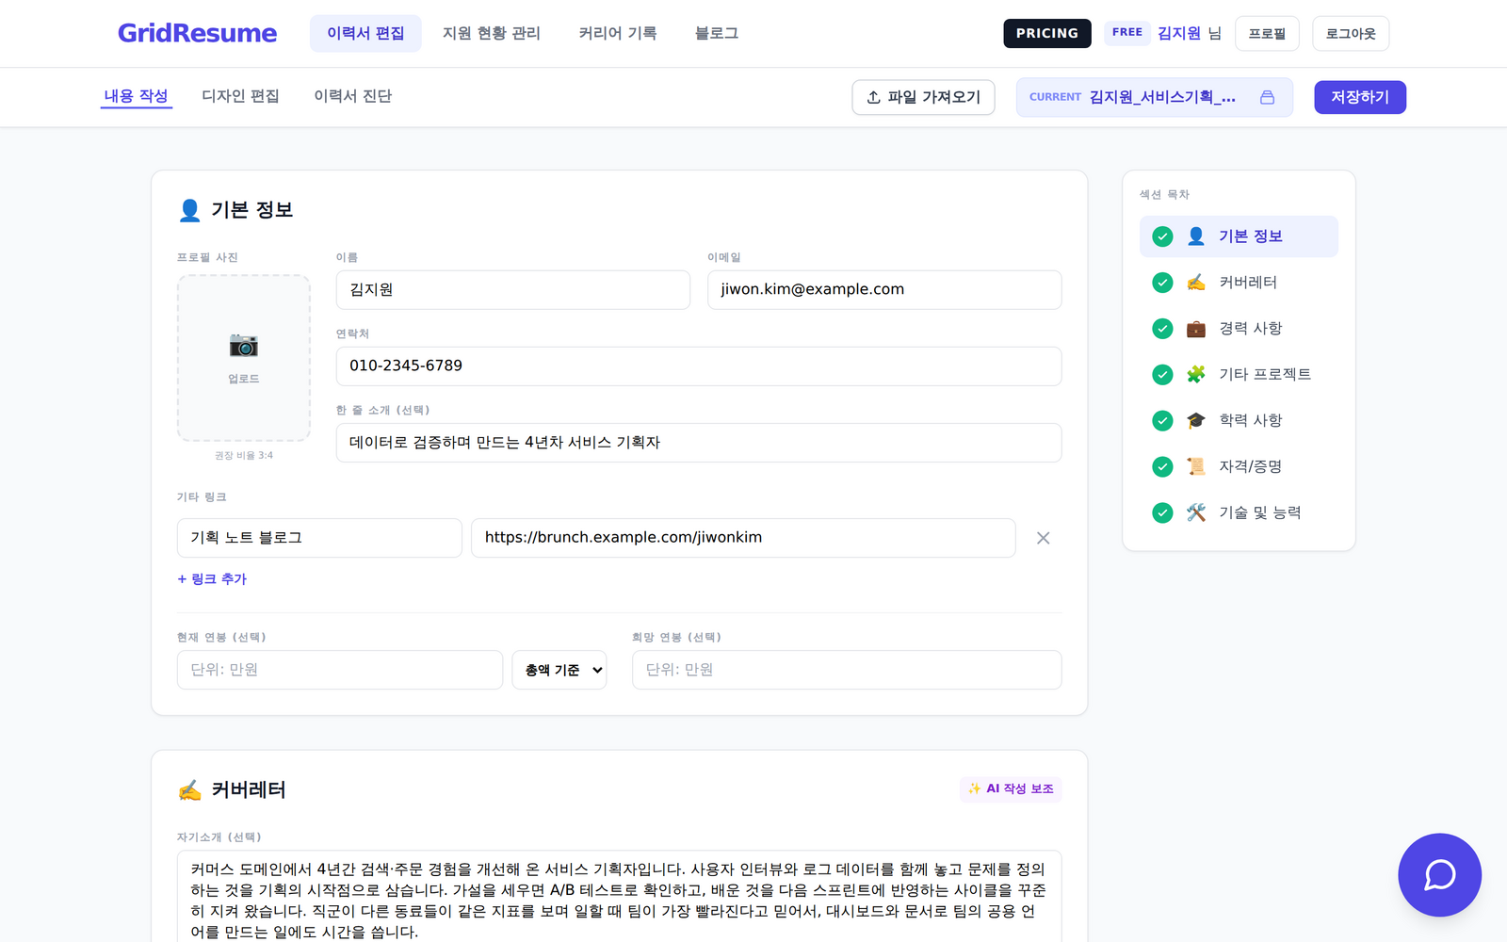
Task: Jump to 커버레터 outline label
Action: [x=1248, y=283]
